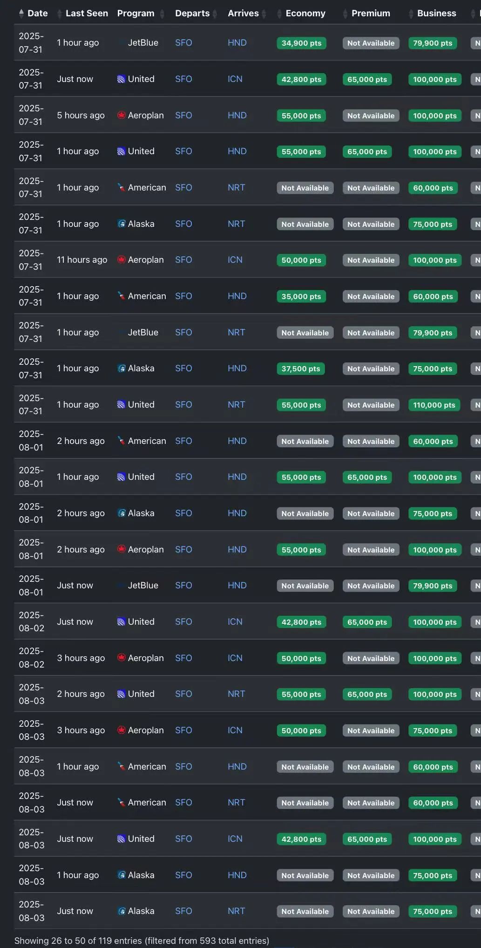Click the United logo in the 2025-08-03 ICN row
This screenshot has width=481, height=948.
point(121,839)
